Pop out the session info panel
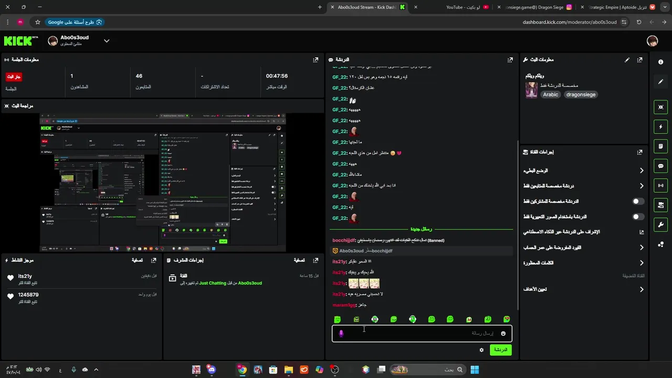This screenshot has height=378, width=672. tap(316, 60)
